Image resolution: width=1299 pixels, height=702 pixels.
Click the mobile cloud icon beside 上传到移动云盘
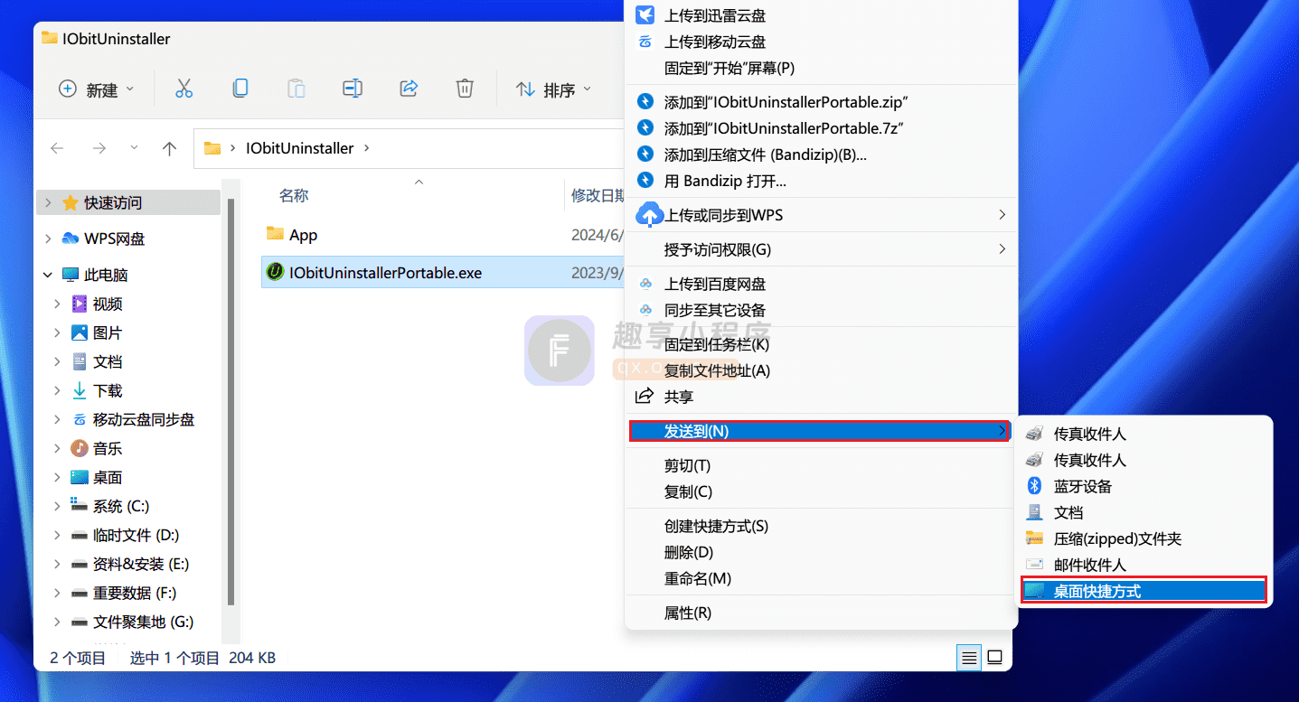pyautogui.click(x=645, y=42)
